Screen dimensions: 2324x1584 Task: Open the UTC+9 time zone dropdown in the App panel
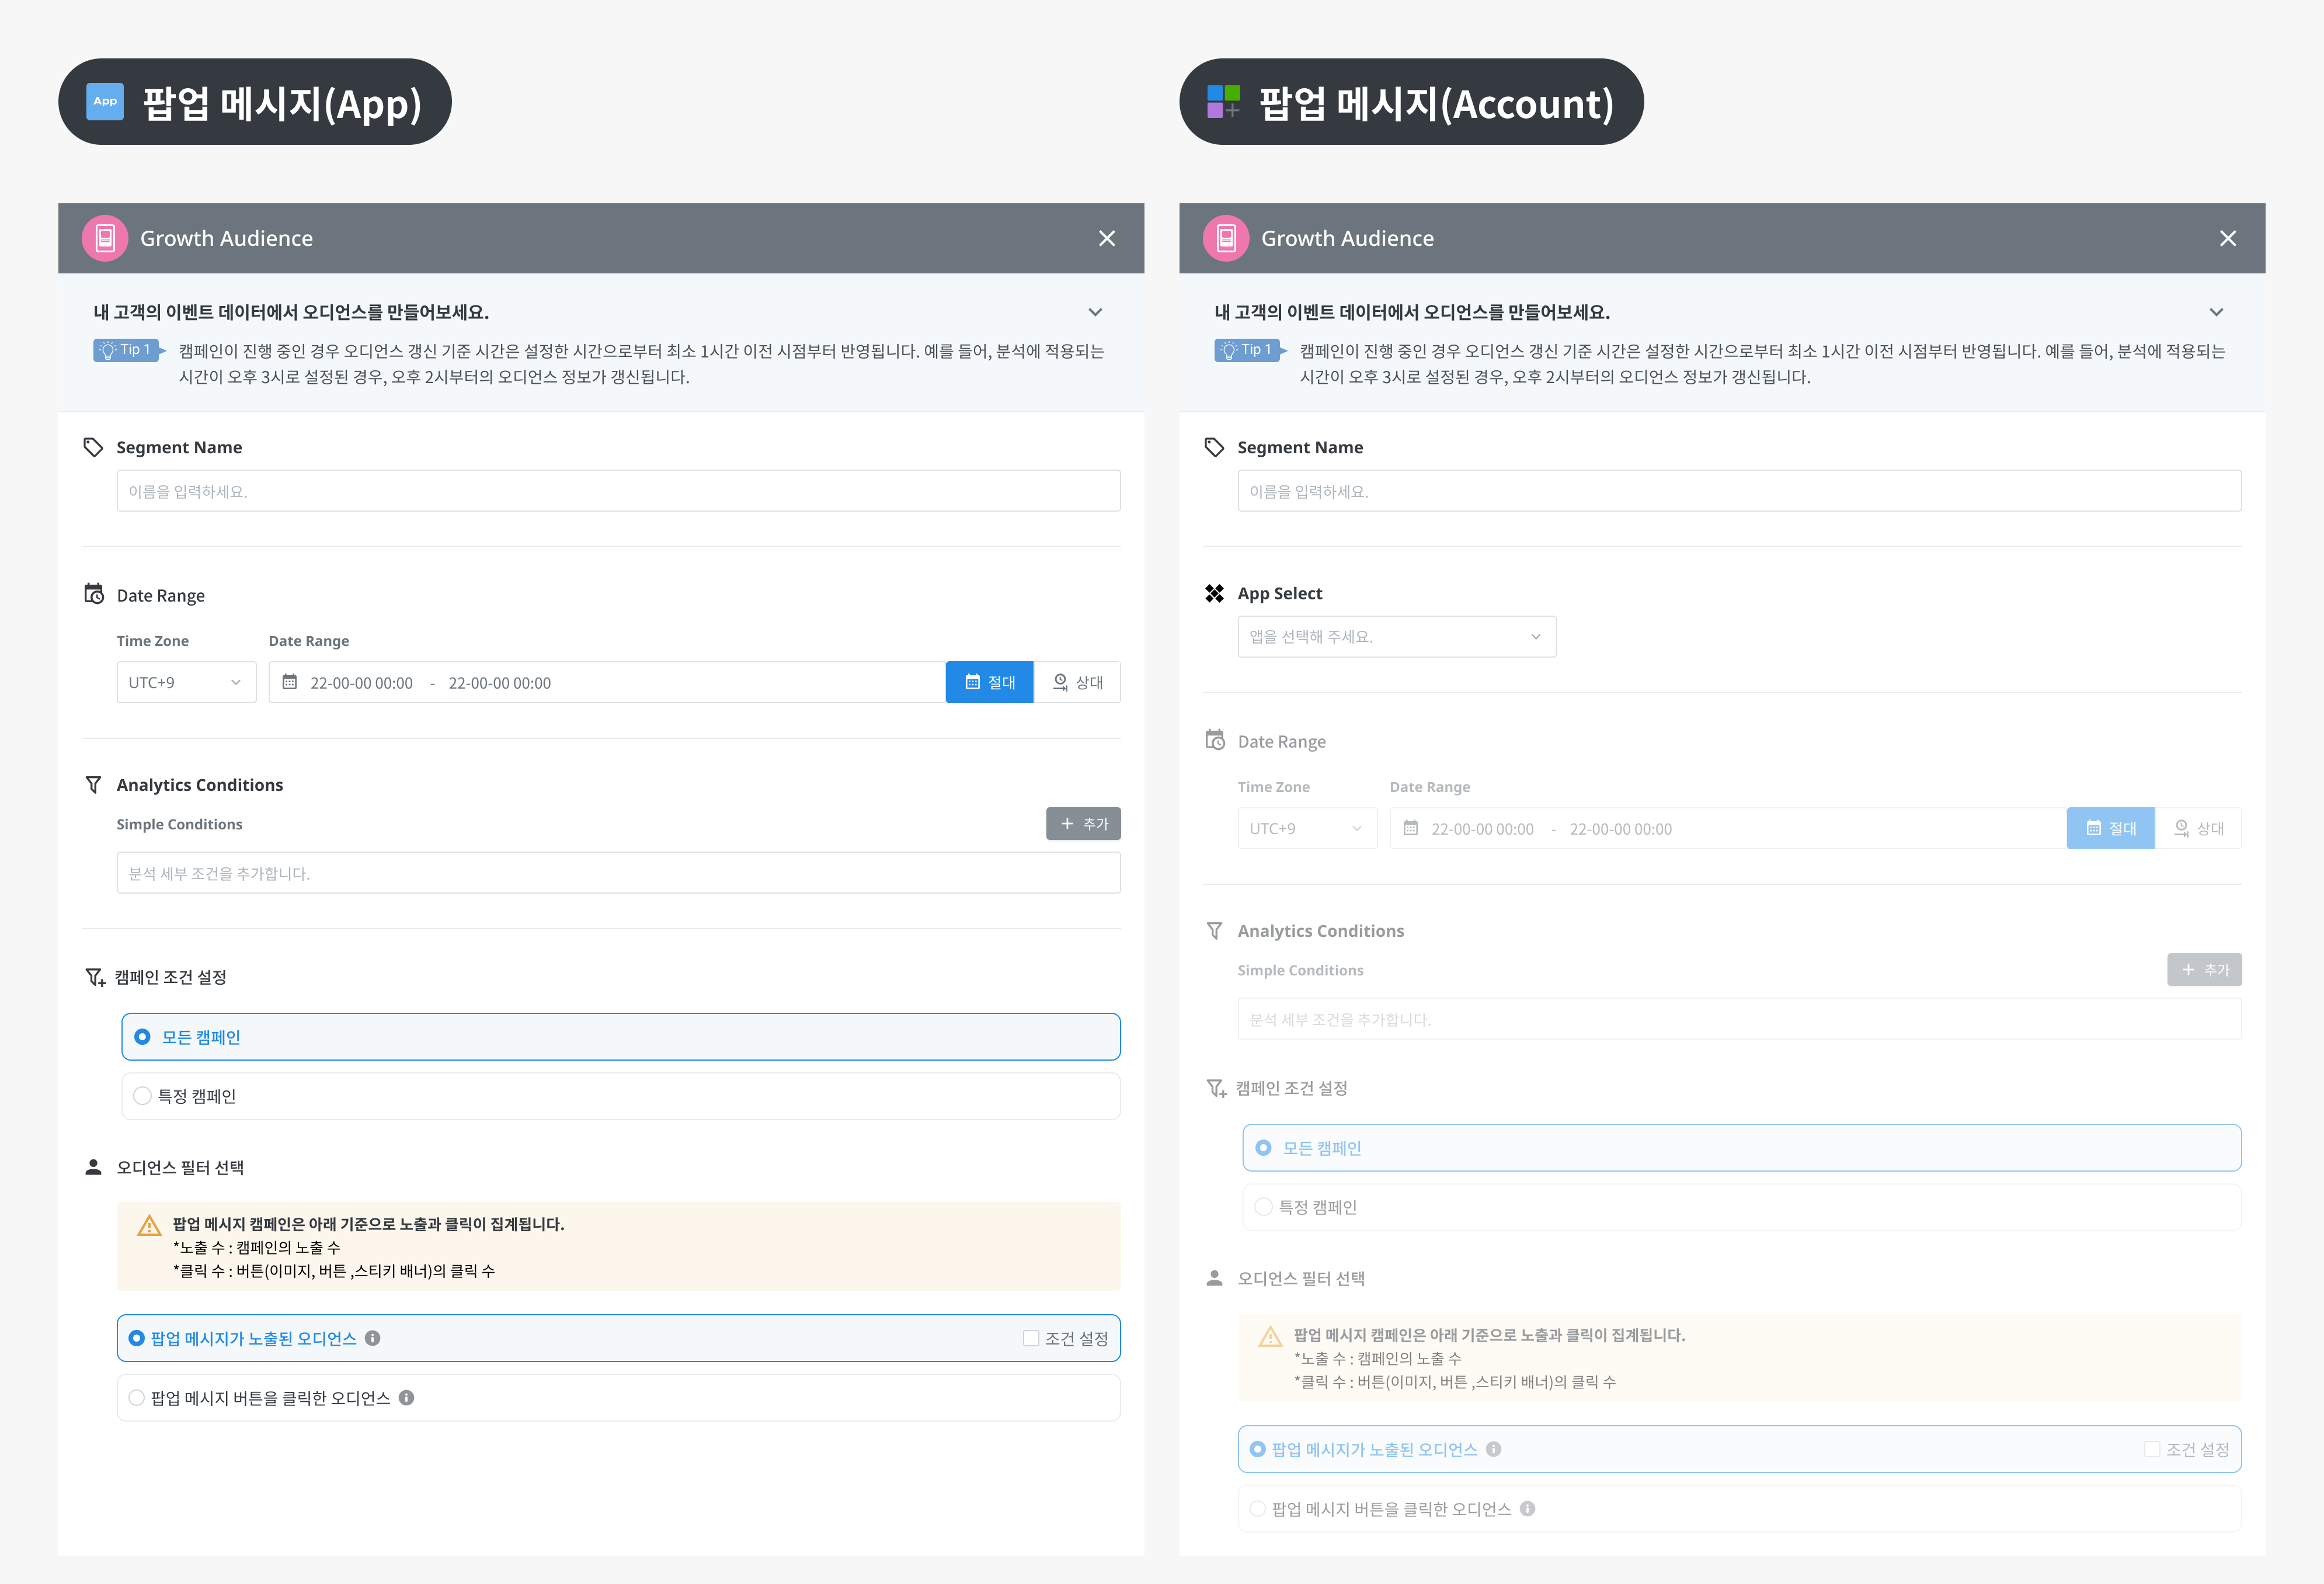tap(186, 682)
